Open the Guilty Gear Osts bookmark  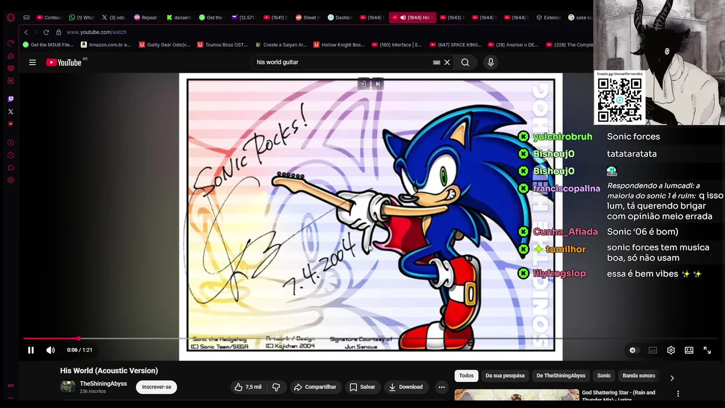[x=164, y=45]
